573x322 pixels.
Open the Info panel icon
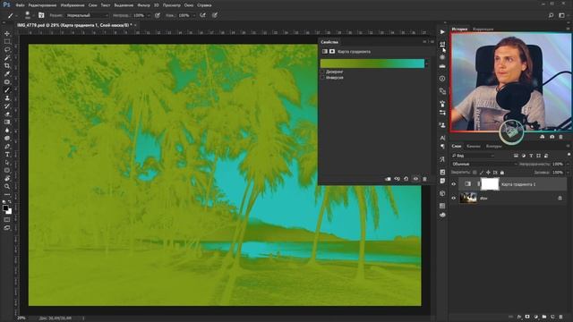pyautogui.click(x=442, y=79)
